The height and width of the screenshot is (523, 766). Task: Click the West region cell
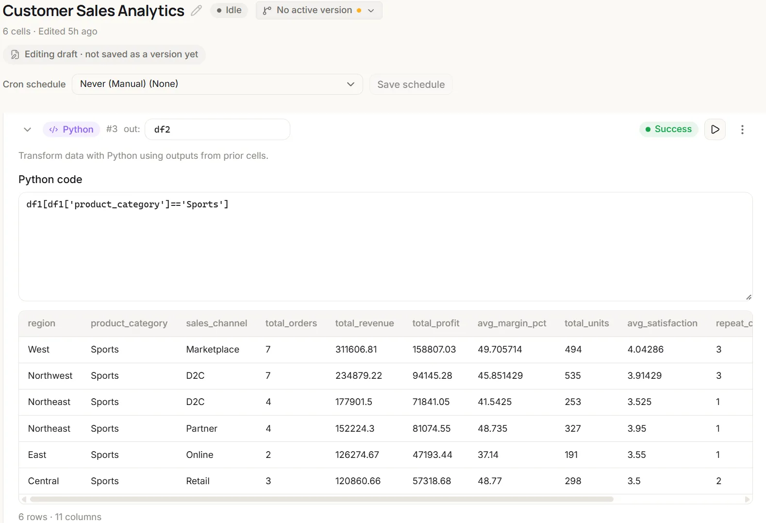point(39,350)
